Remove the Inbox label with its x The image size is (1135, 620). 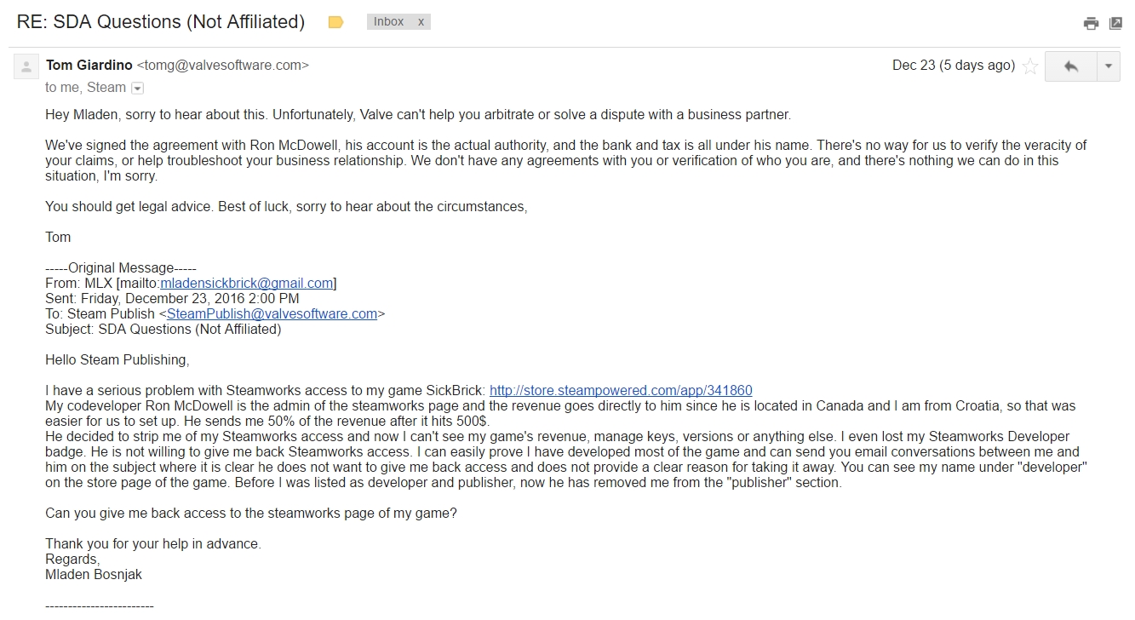coord(421,22)
